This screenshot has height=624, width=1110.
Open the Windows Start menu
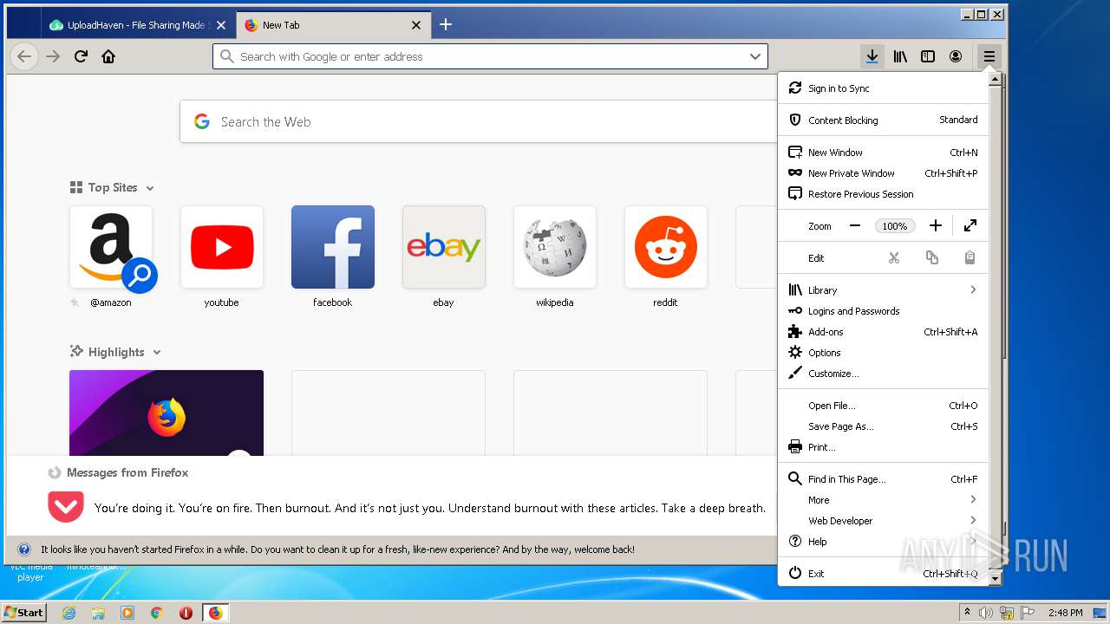(x=24, y=613)
